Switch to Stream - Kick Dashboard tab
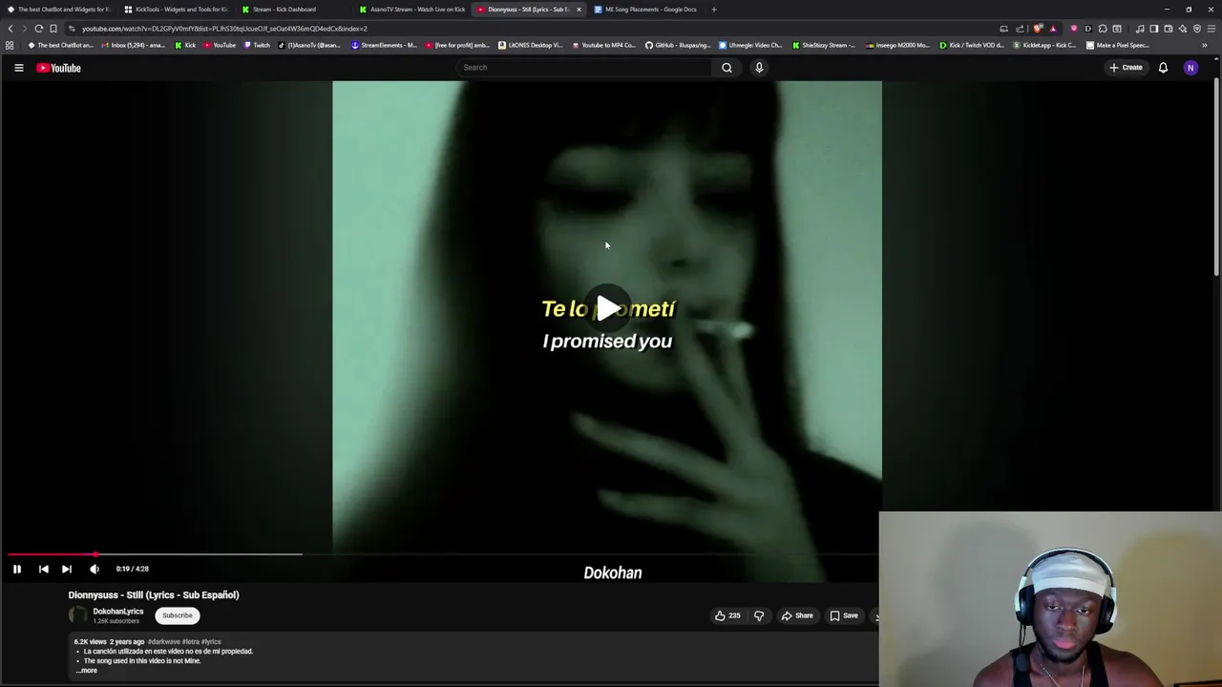This screenshot has width=1222, height=687. click(x=294, y=10)
